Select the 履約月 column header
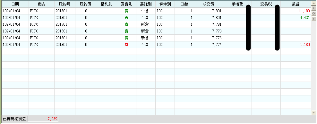 point(65,4)
